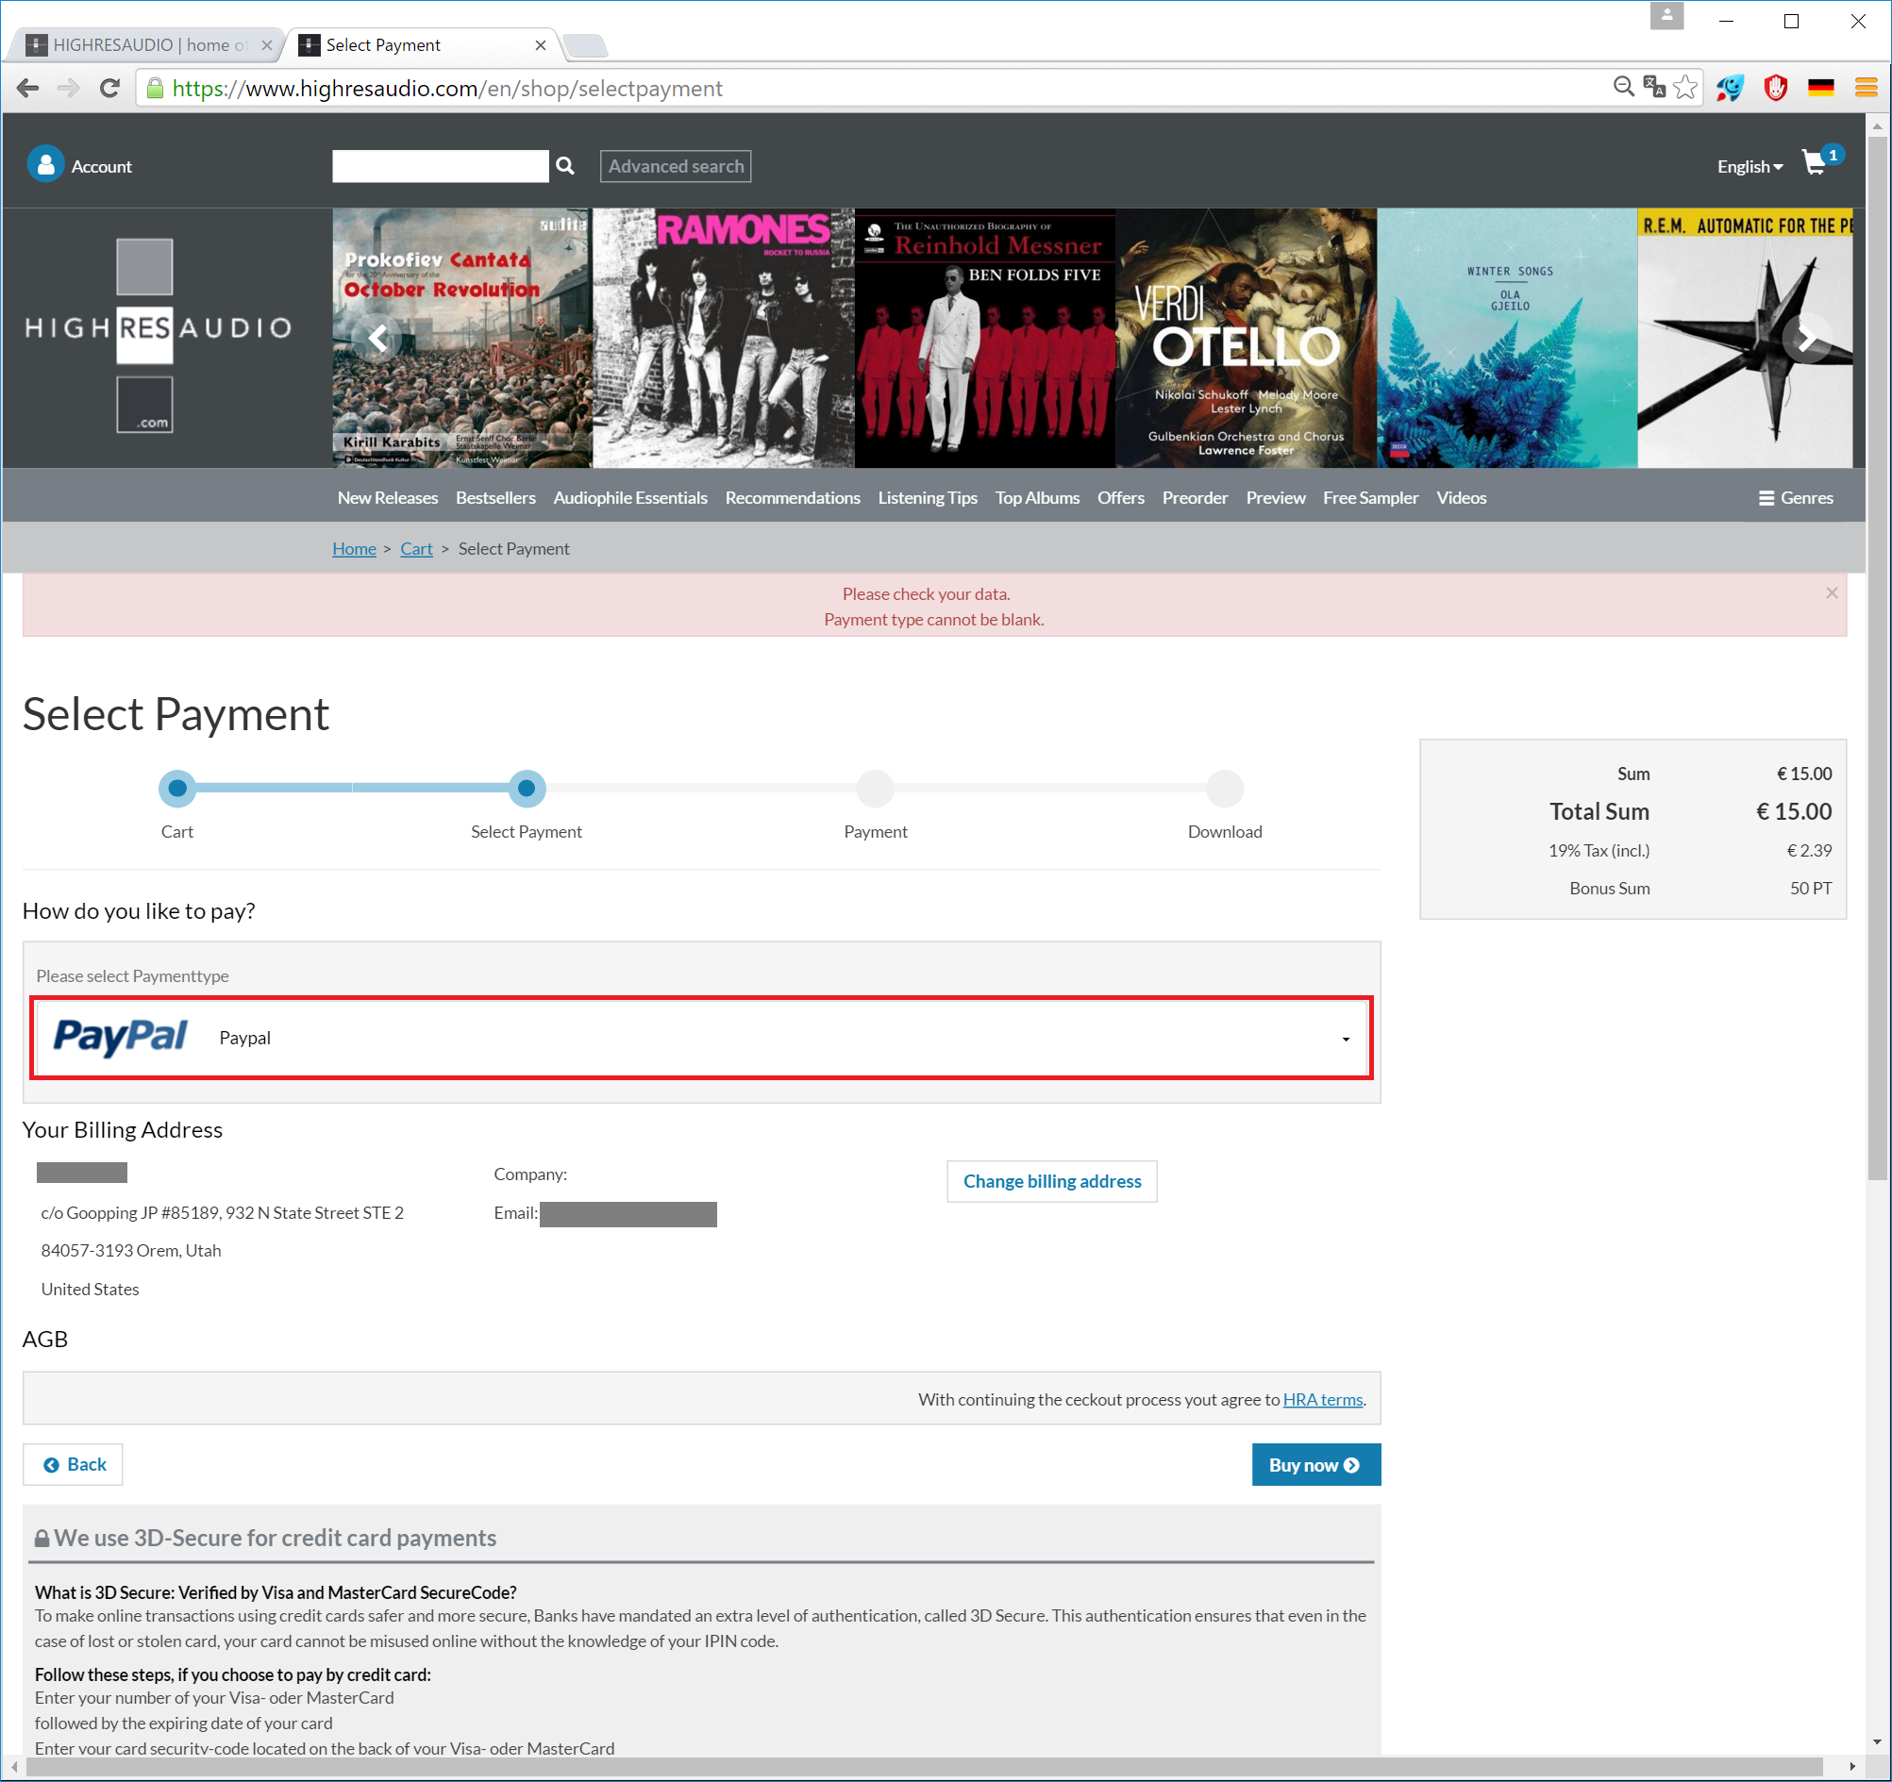The image size is (1892, 1782).
Task: Click the translate page icon
Action: [x=1654, y=88]
